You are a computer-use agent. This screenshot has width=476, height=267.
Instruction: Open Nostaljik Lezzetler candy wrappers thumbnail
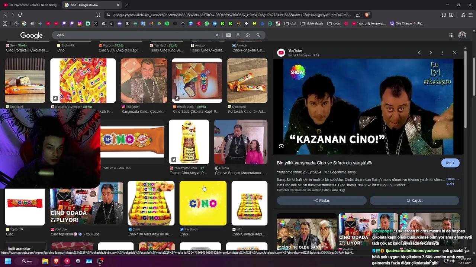[x=83, y=80]
